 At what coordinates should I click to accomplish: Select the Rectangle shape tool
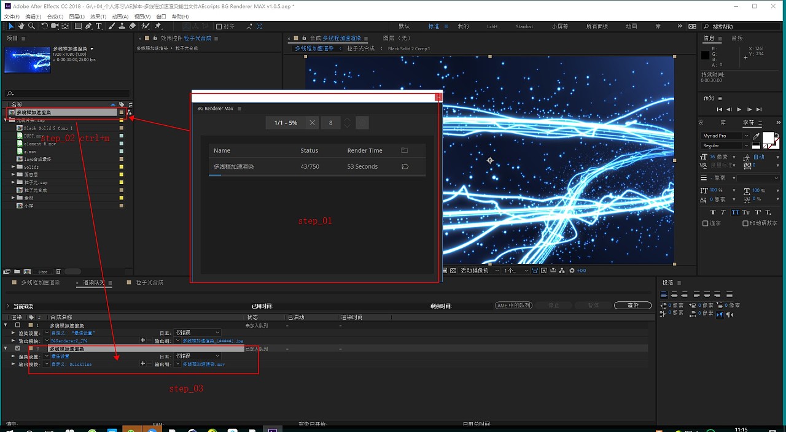coord(78,26)
